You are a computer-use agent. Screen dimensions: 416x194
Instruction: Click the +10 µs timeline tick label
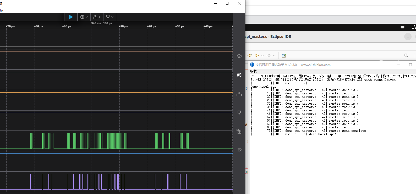pos(123,26)
